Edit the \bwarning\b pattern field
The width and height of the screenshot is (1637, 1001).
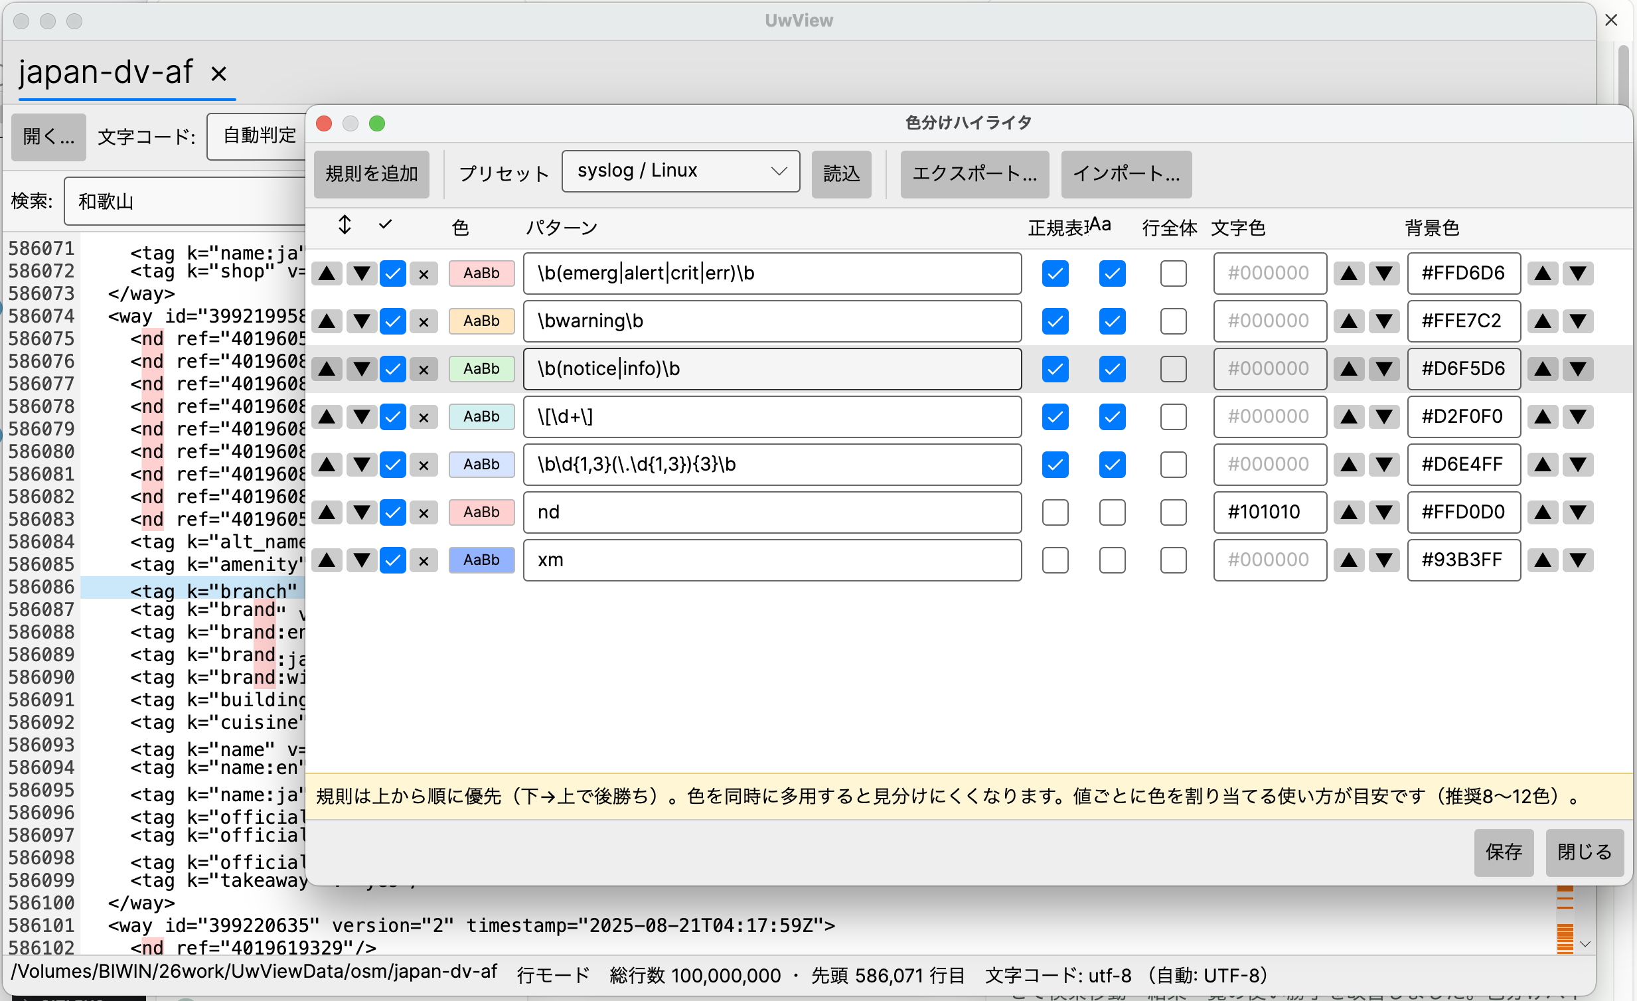point(772,321)
